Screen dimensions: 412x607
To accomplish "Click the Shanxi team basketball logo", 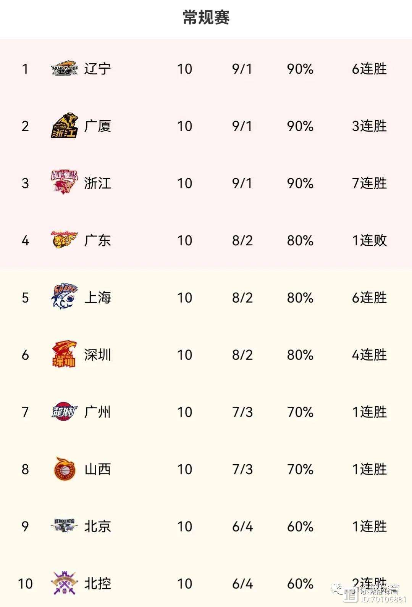I will 65,469.
